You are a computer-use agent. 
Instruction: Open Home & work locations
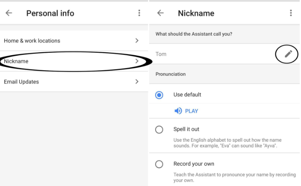point(32,41)
